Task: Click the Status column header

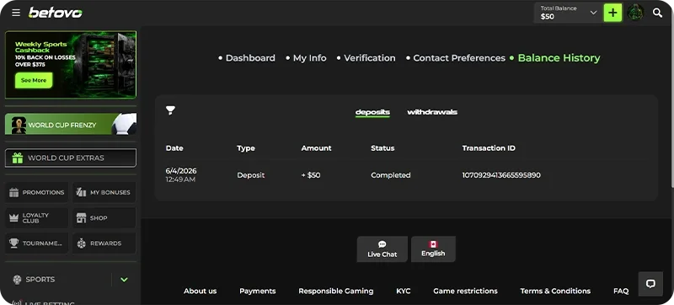Action: pos(382,148)
